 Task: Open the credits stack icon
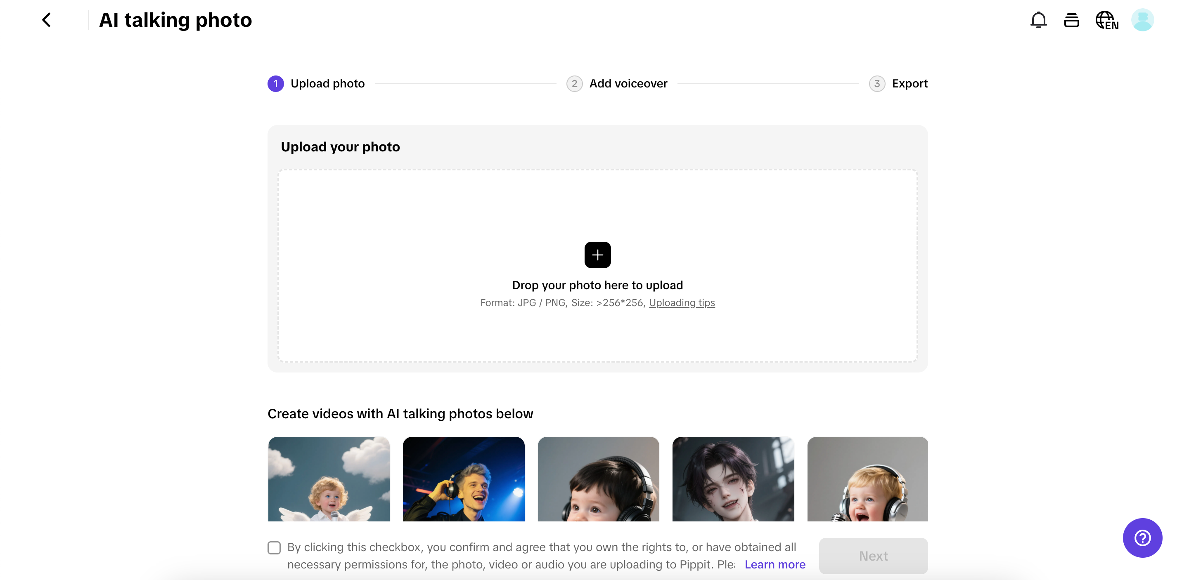(1071, 20)
